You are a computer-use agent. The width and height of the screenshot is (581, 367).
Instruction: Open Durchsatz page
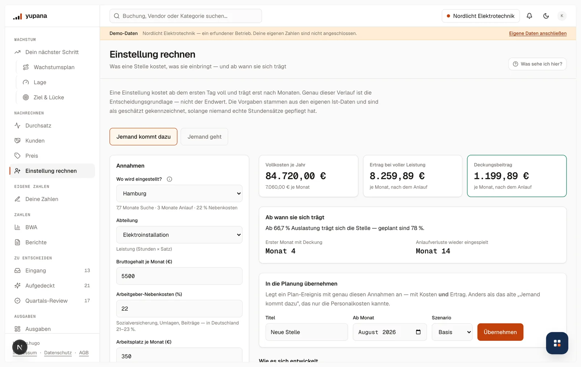[x=52, y=126]
